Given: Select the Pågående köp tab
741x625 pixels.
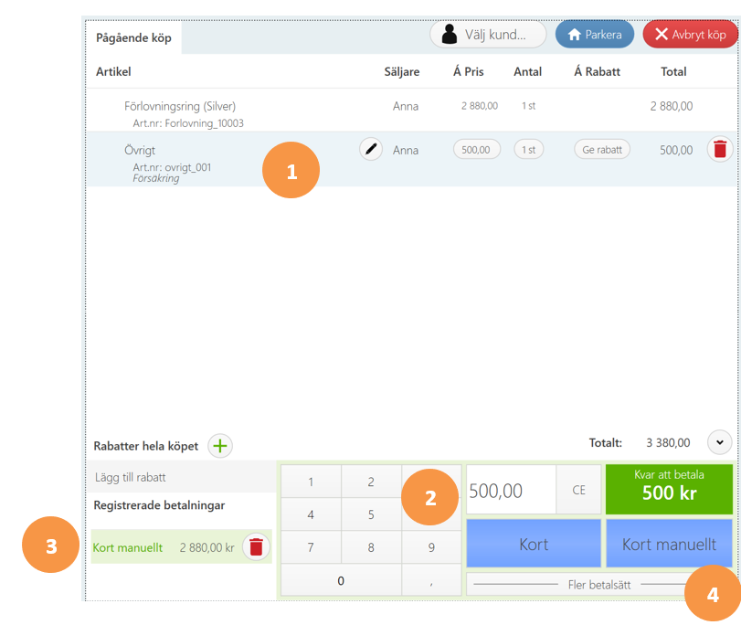Looking at the screenshot, I should pyautogui.click(x=133, y=37).
